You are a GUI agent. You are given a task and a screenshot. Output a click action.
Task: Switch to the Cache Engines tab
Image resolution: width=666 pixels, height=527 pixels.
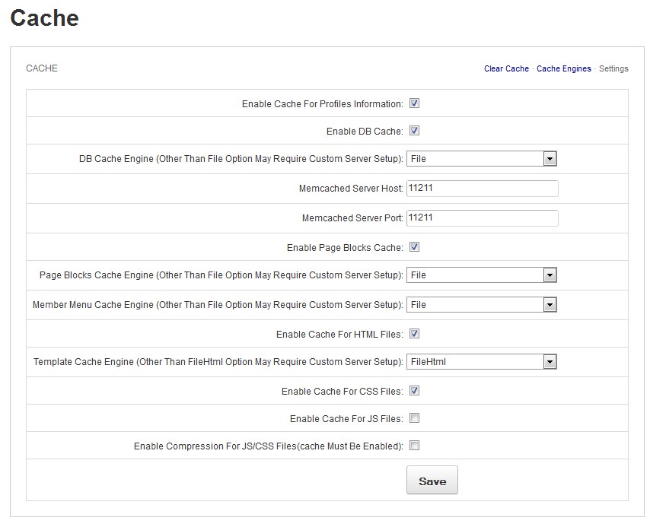(563, 69)
